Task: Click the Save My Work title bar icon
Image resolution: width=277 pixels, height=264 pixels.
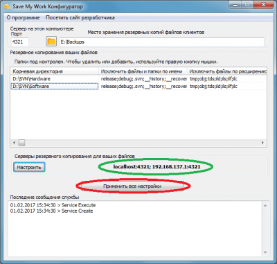Action: 7,6
